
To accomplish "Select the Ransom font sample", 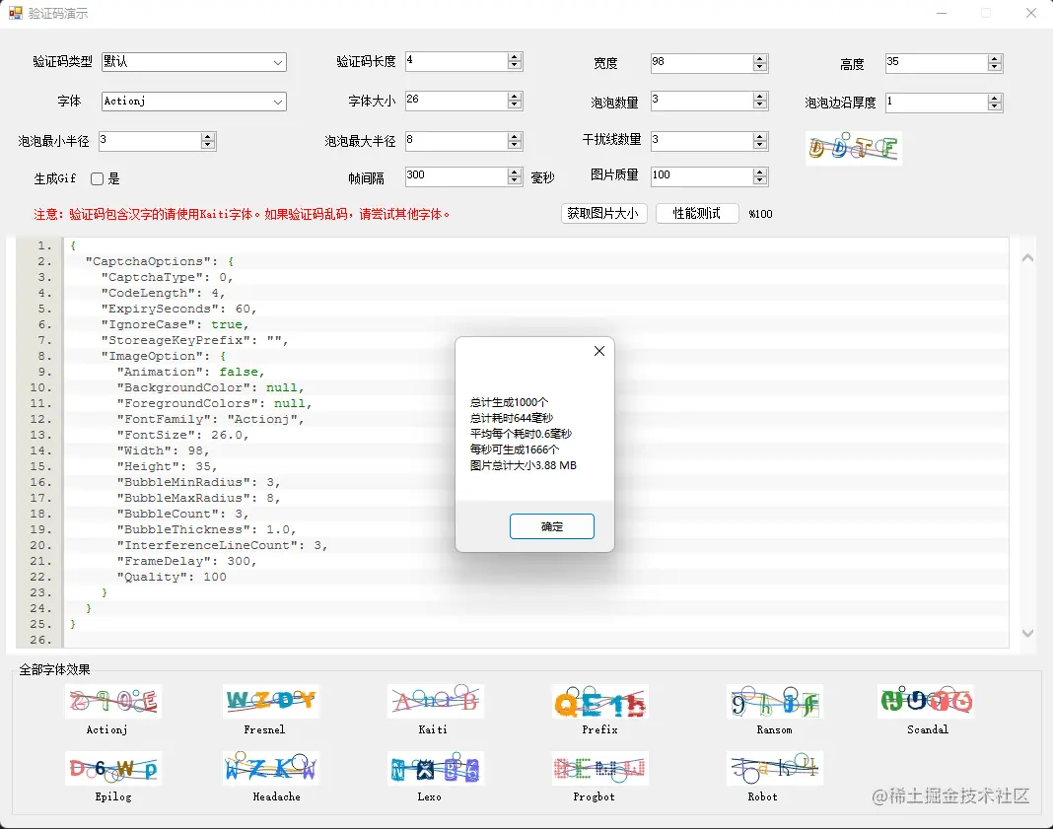I will tap(775, 700).
